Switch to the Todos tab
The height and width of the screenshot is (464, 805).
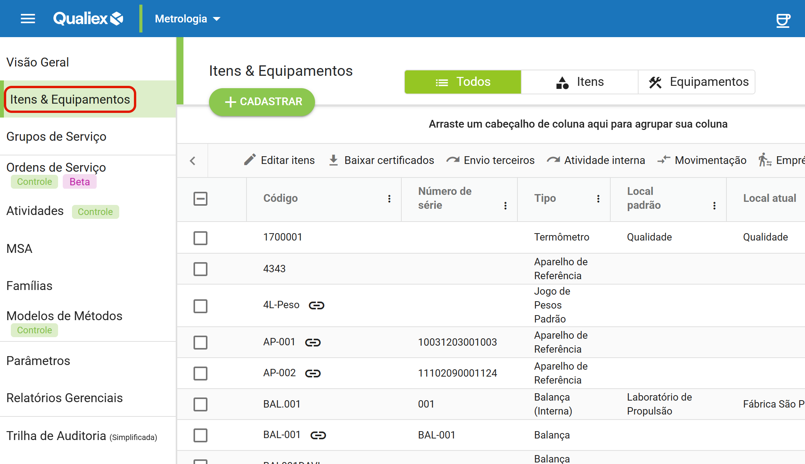coord(463,82)
